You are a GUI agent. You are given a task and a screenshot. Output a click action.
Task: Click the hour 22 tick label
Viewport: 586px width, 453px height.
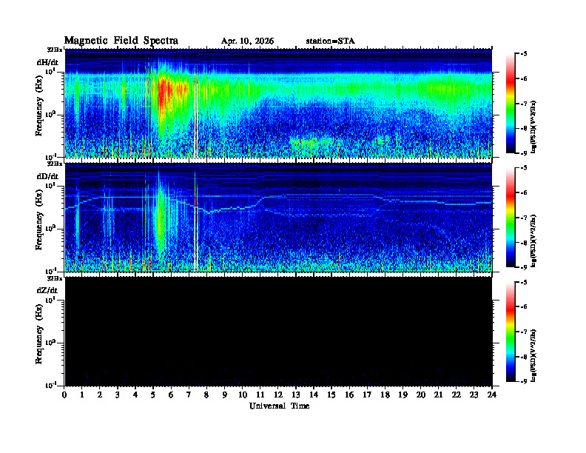457,395
